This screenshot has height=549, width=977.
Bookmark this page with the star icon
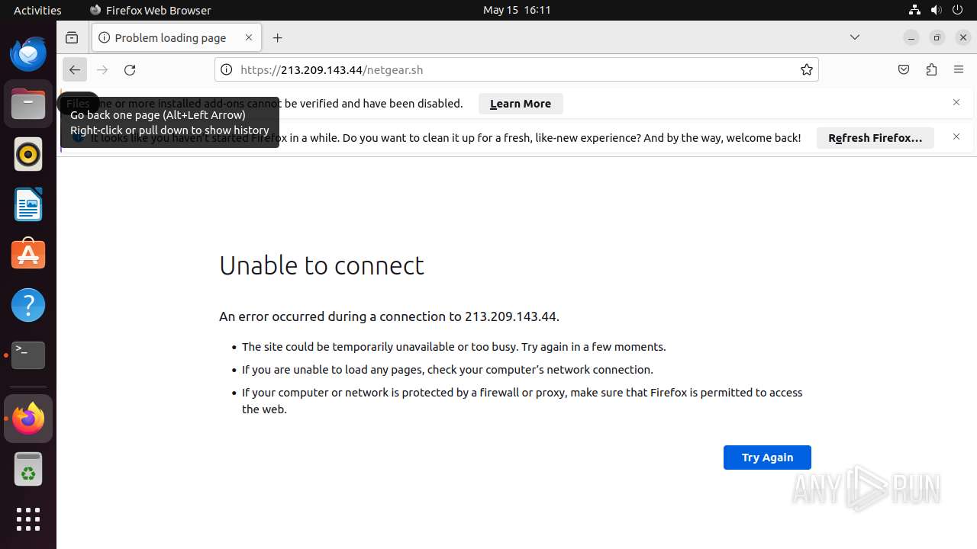tap(806, 70)
